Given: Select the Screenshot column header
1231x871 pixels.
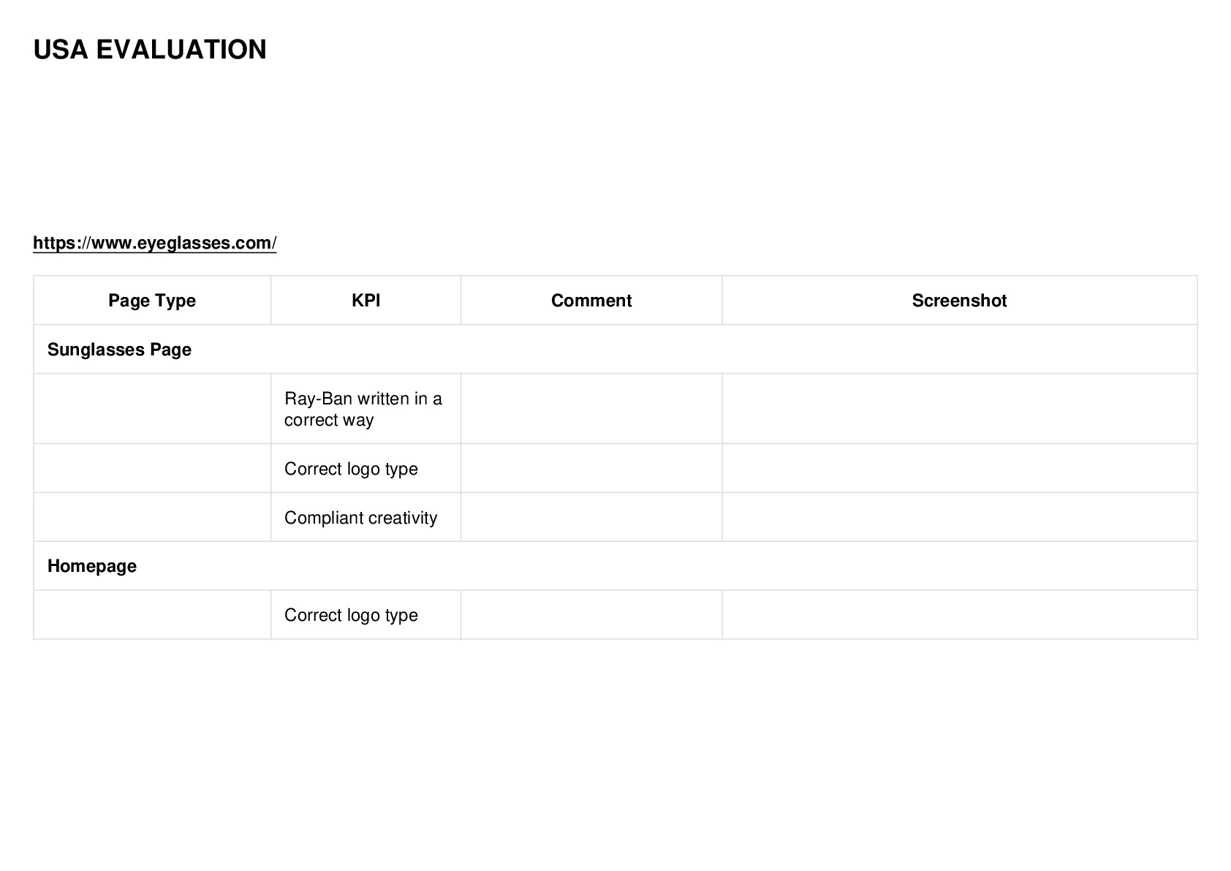Looking at the screenshot, I should point(960,301).
